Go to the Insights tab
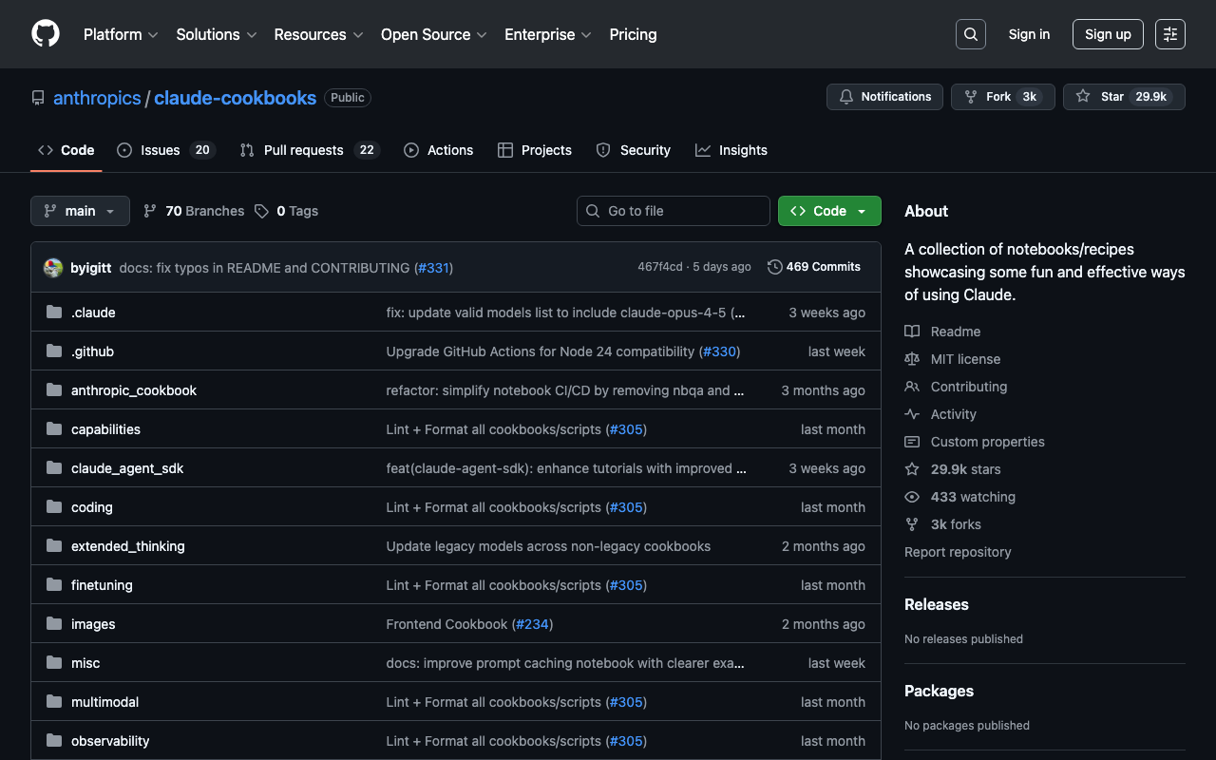This screenshot has width=1216, height=760. [x=731, y=150]
